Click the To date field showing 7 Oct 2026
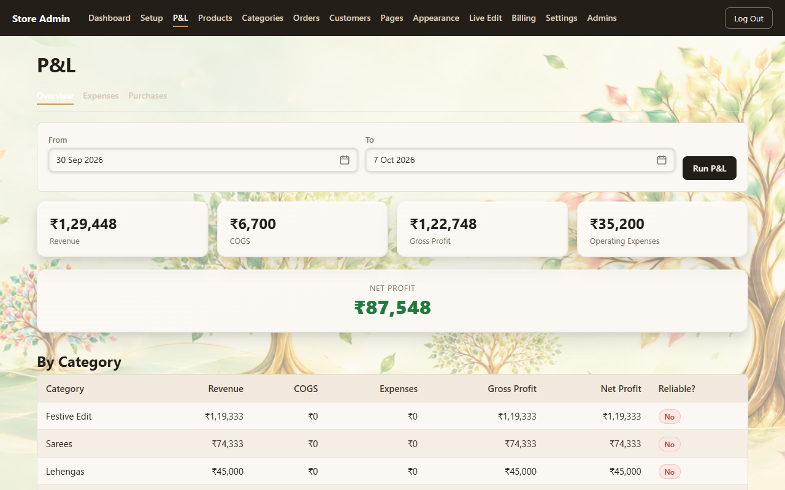 pos(520,160)
